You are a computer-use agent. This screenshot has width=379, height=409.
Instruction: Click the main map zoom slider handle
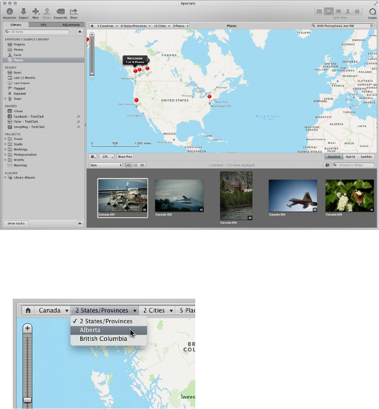tap(92, 73)
